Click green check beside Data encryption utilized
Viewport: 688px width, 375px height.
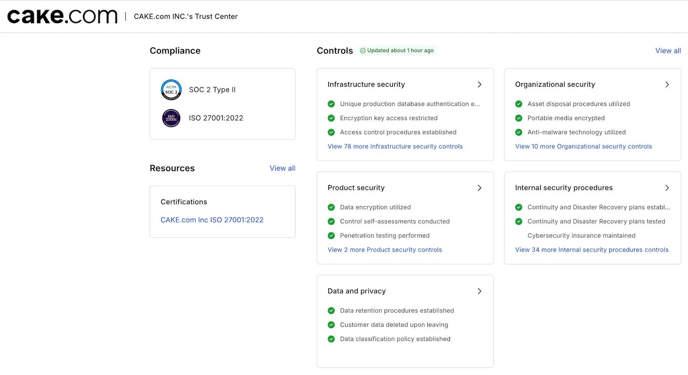coord(331,207)
